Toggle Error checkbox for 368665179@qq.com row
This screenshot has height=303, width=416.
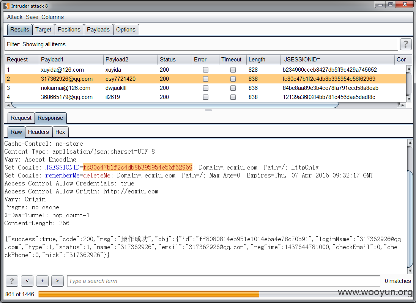(206, 97)
